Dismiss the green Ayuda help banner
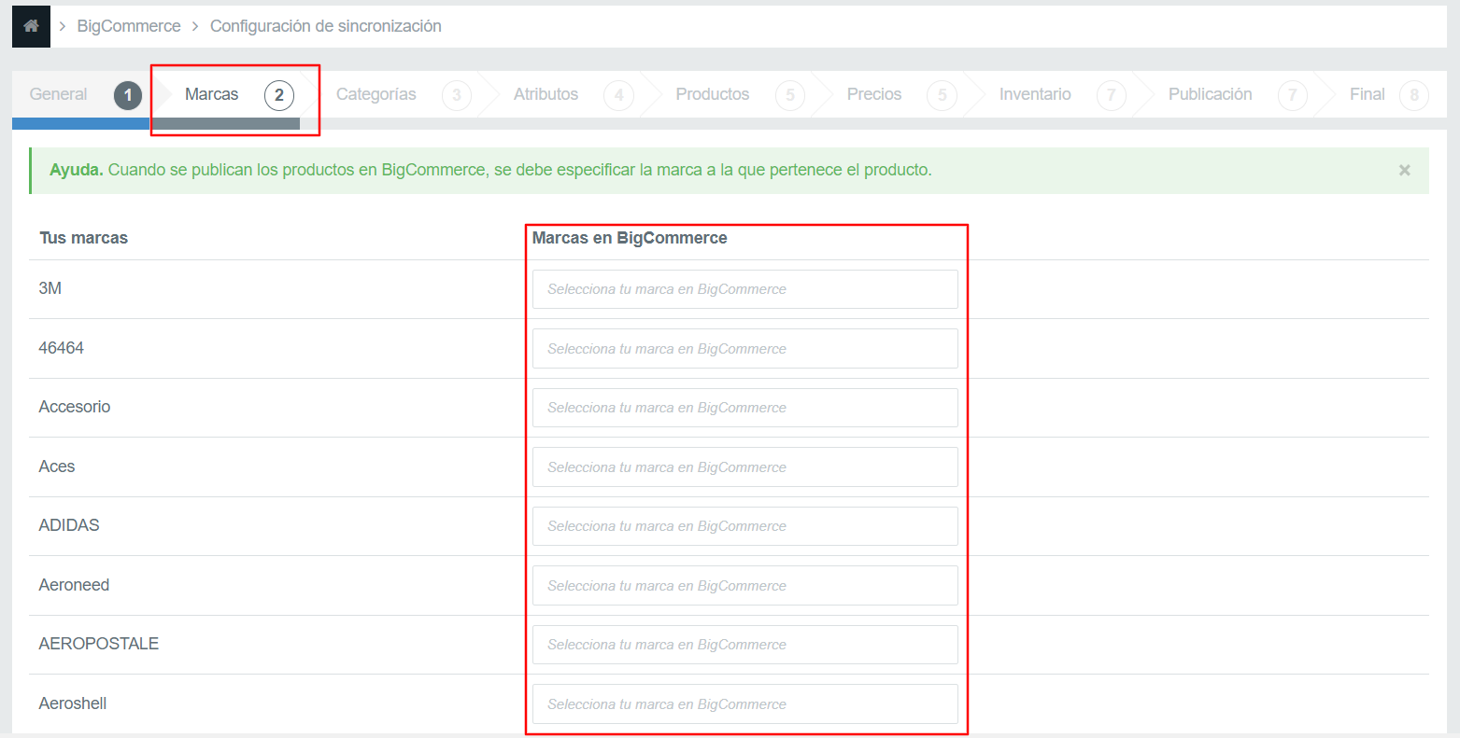 (1404, 171)
